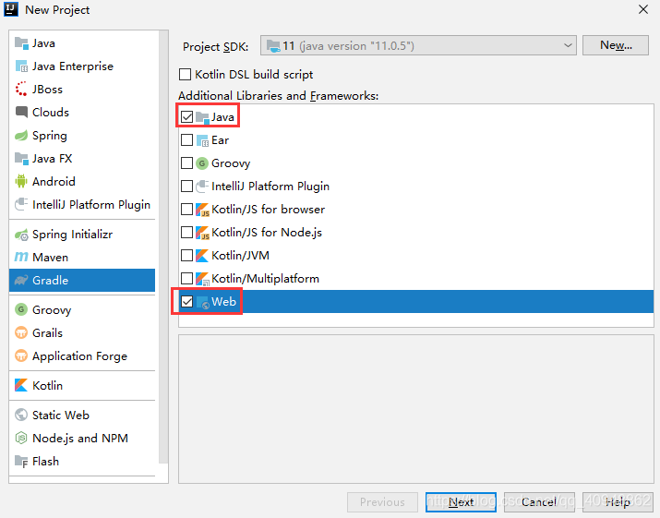This screenshot has width=660, height=518.
Task: Choose the JBoss red dotted icon
Action: (21, 90)
